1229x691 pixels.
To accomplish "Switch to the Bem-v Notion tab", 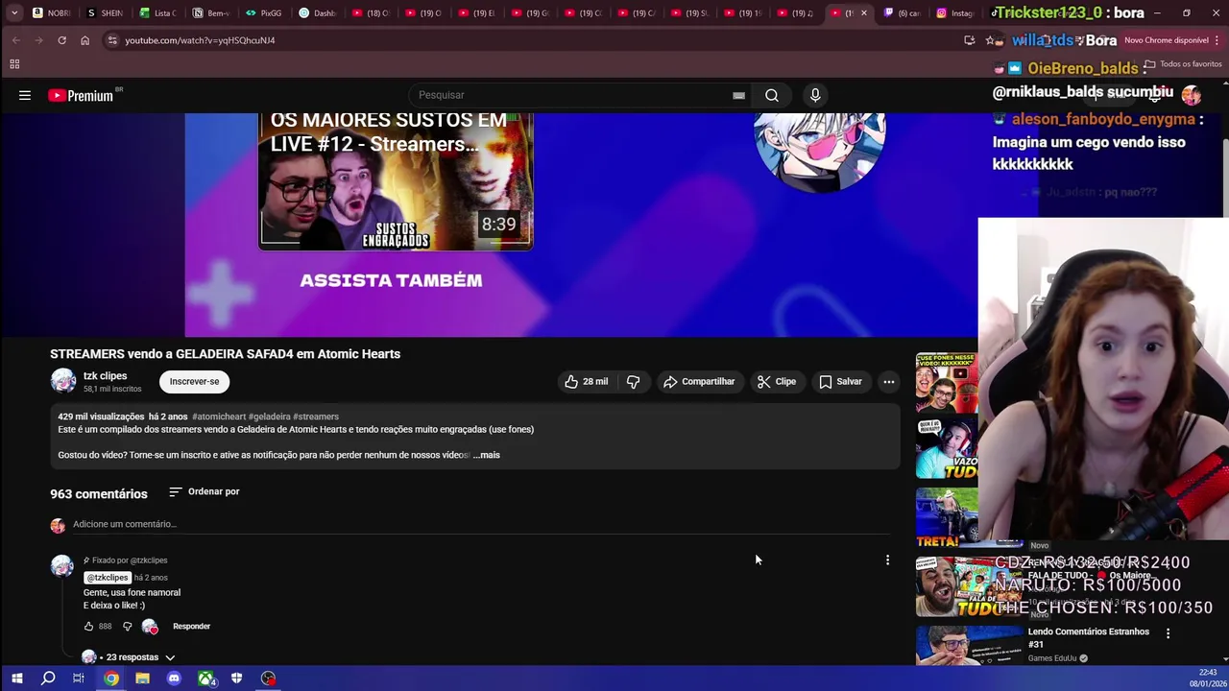I will pos(210,13).
